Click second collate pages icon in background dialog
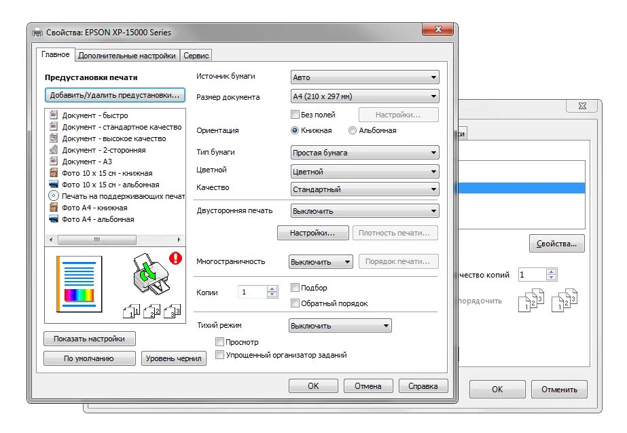Image resolution: width=627 pixels, height=433 pixels. (x=564, y=300)
